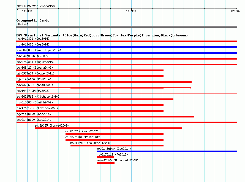
Task: Click the chr4:11978983..12000108 coordinate label
Action: (x=36, y=6)
